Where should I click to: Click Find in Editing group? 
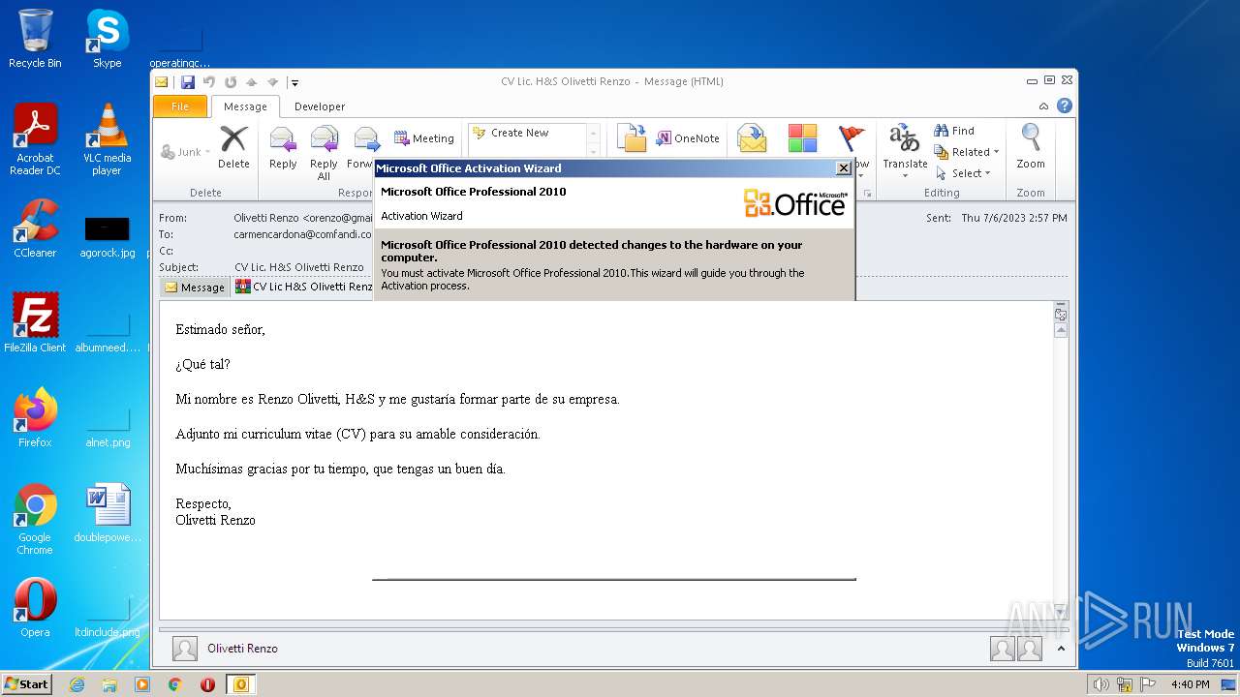(x=954, y=131)
